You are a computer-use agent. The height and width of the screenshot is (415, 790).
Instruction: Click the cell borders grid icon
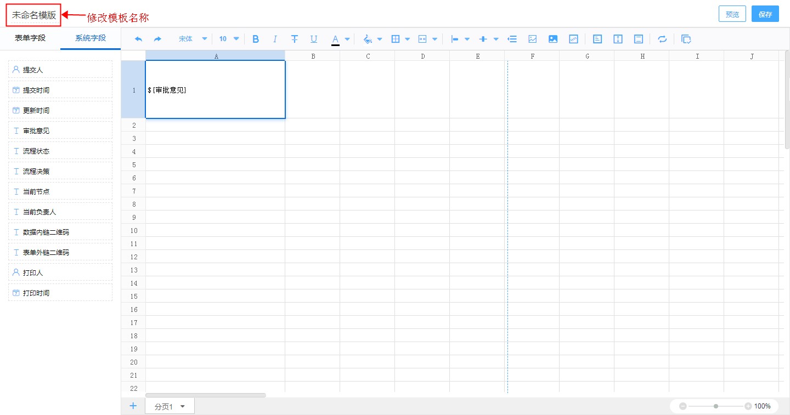tap(395, 39)
